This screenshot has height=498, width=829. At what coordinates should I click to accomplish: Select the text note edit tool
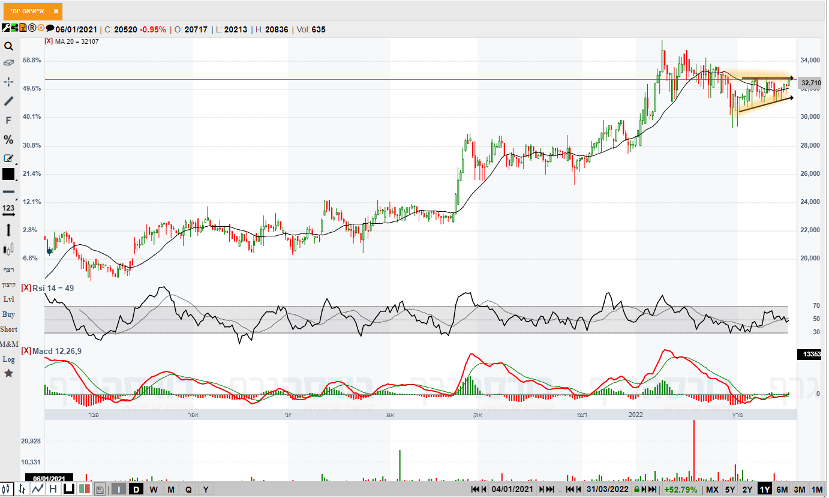[8, 158]
